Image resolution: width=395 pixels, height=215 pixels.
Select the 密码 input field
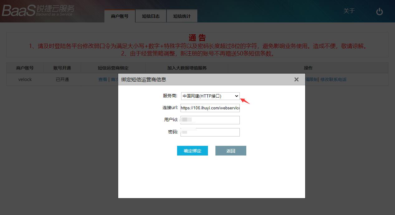click(210, 132)
